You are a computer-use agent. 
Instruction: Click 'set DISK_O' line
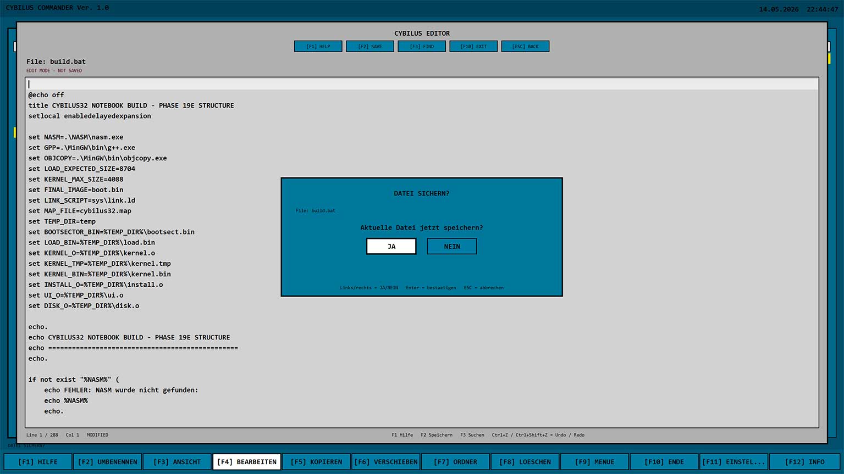(84, 306)
